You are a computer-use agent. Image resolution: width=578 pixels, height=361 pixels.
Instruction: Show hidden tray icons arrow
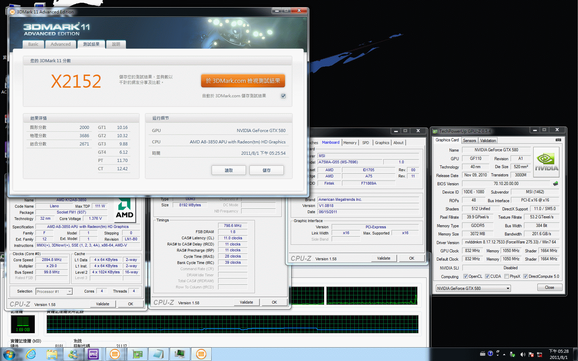pyautogui.click(x=504, y=354)
